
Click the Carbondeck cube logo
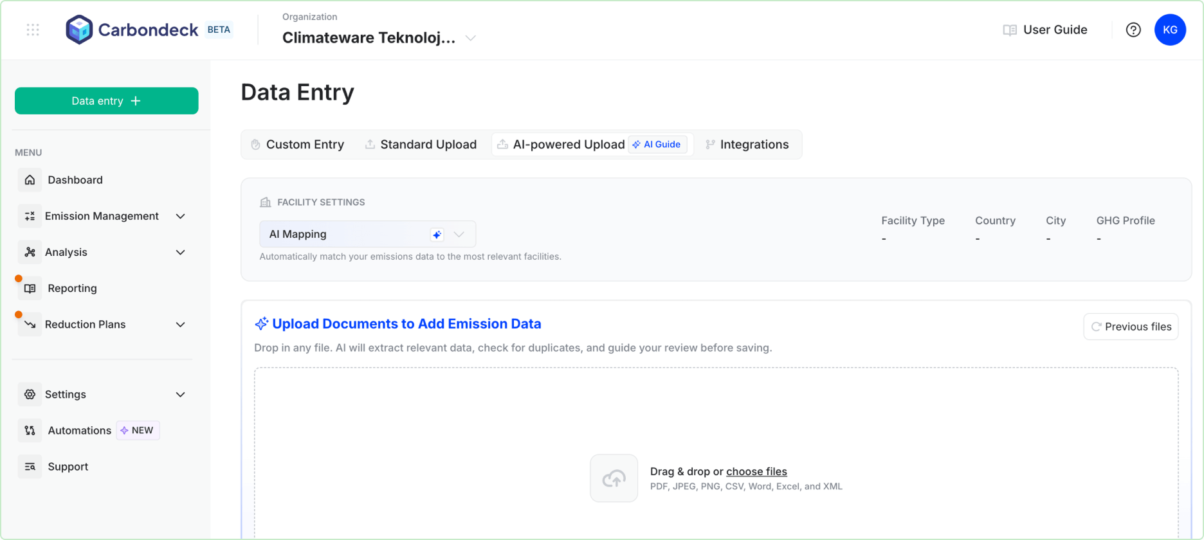tap(79, 30)
